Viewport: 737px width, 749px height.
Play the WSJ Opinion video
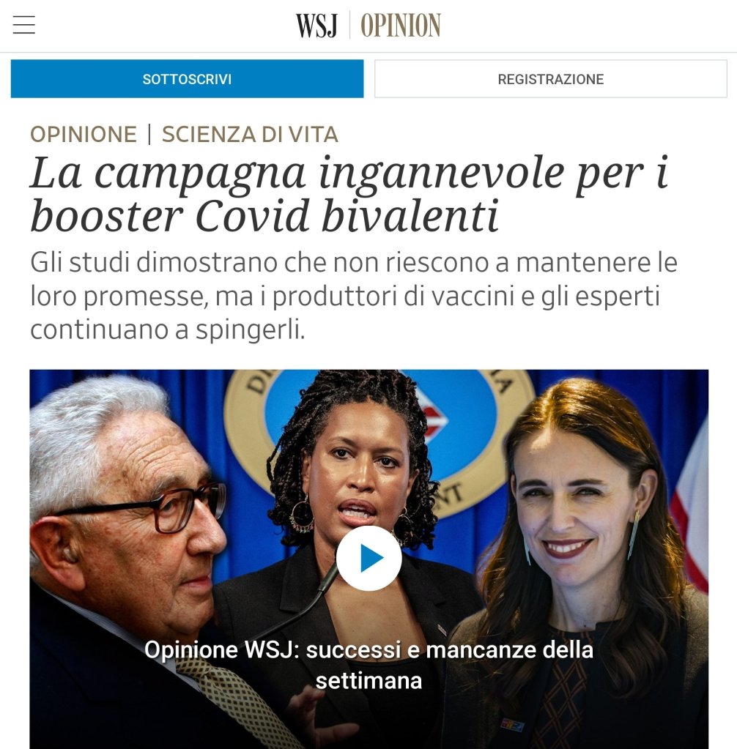(368, 558)
